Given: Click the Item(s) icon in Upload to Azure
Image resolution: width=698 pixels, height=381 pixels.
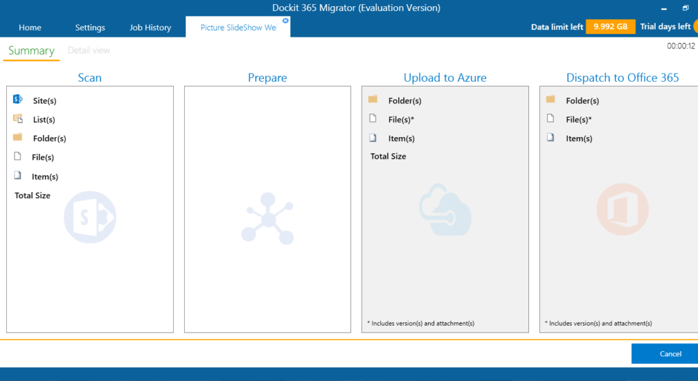Looking at the screenshot, I should pos(373,138).
